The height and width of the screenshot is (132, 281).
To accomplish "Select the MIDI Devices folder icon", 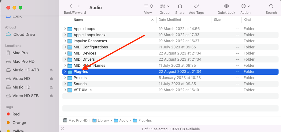I will 70,53.
